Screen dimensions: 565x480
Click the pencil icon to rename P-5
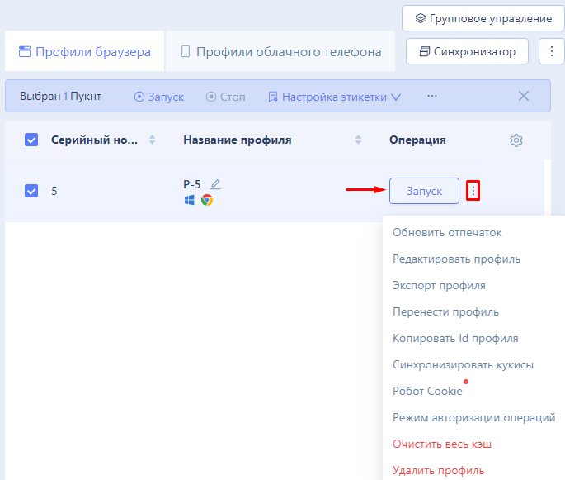(x=215, y=184)
